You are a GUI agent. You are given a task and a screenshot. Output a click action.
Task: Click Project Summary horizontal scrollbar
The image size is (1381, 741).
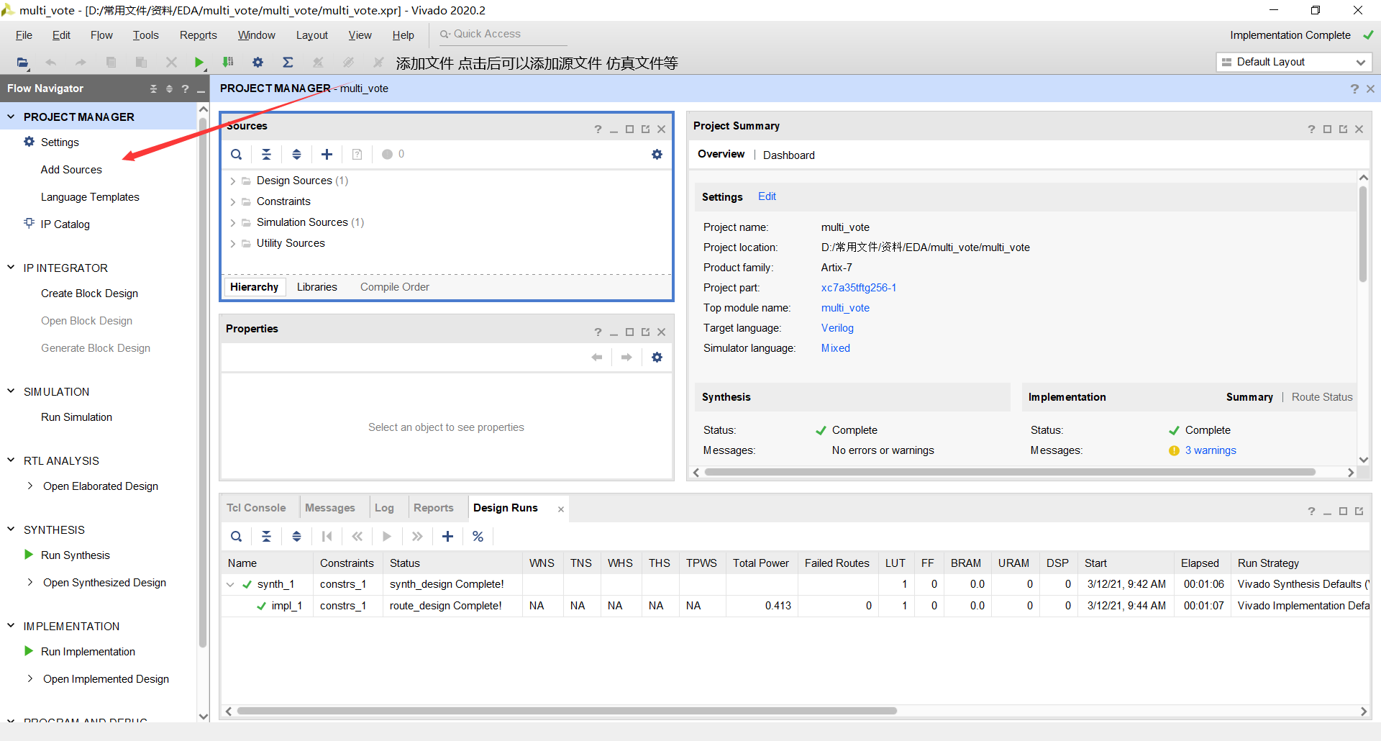point(1010,472)
